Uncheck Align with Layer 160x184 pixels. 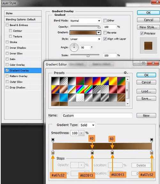point(105,39)
